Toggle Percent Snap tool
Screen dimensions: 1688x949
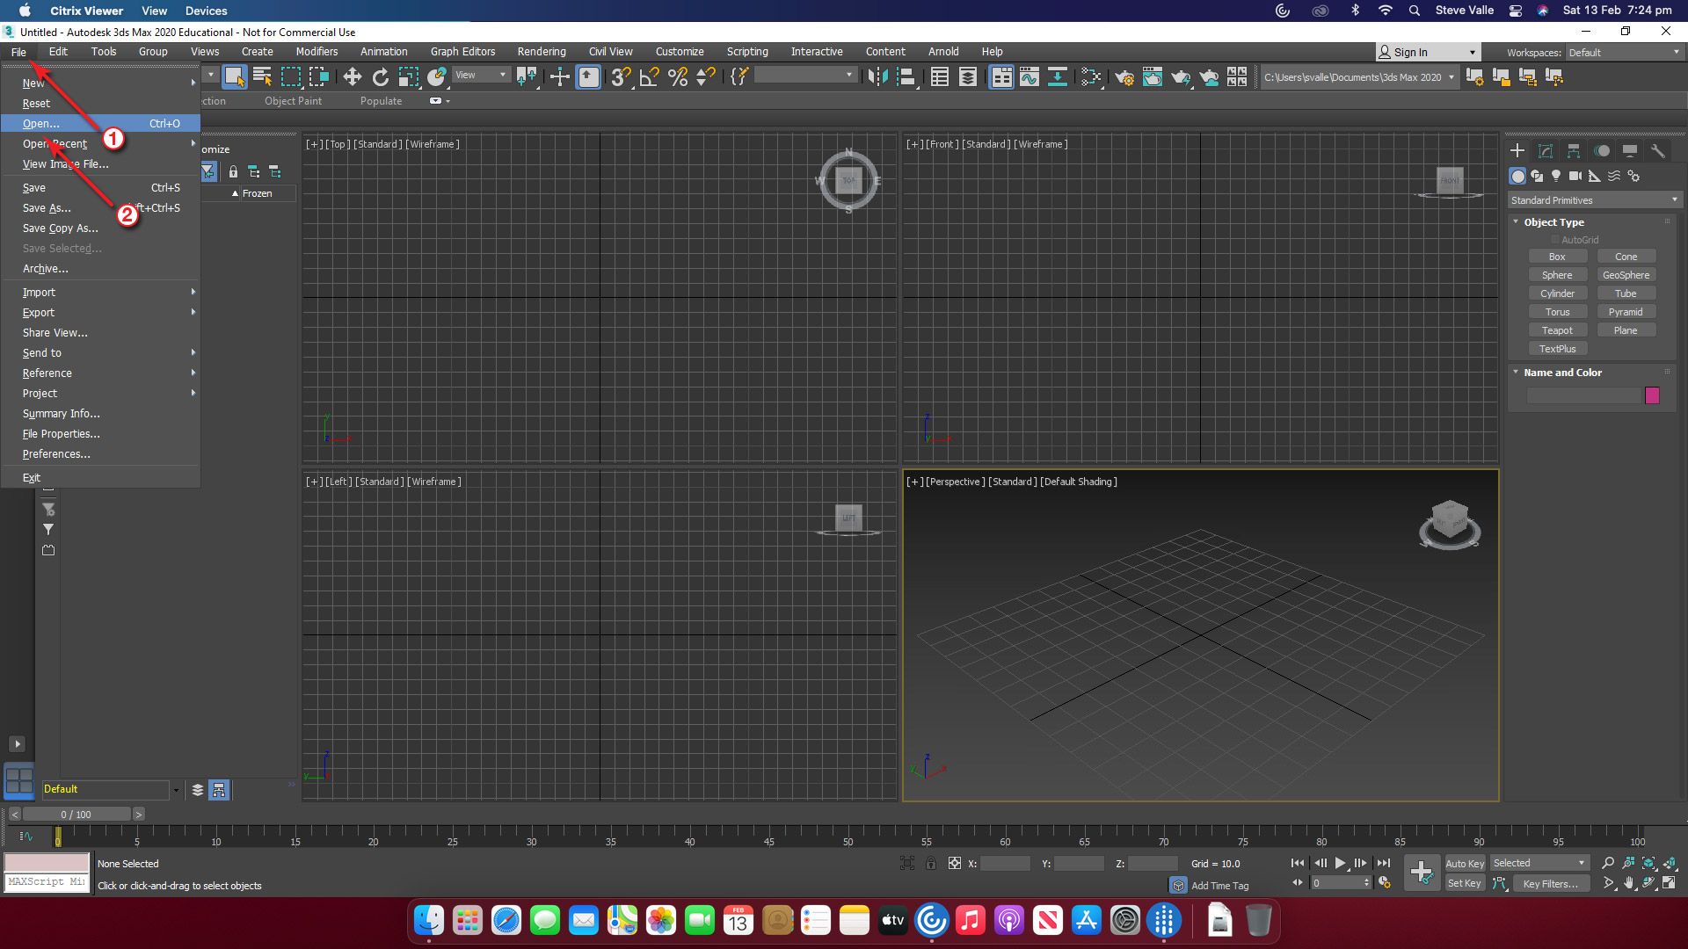pyautogui.click(x=677, y=77)
